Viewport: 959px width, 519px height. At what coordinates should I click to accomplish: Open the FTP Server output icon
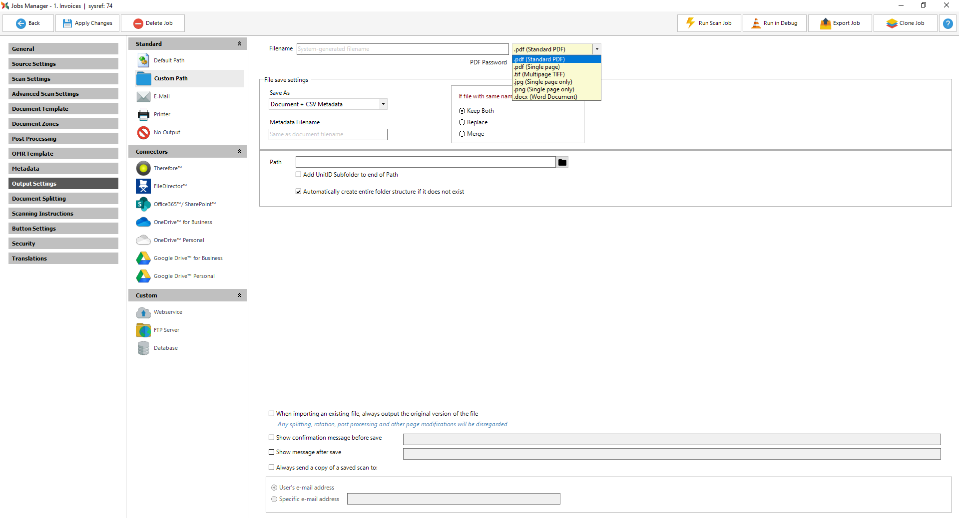143,330
